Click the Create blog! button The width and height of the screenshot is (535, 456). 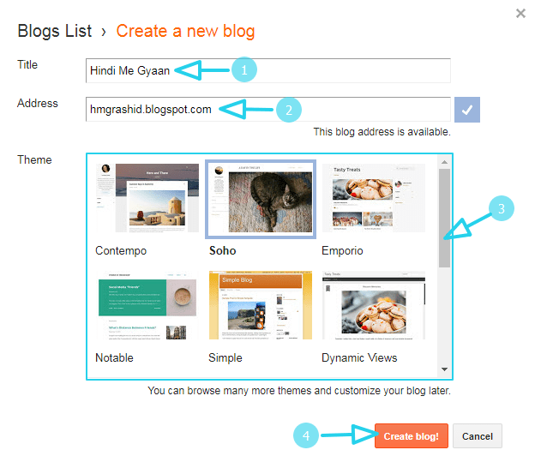(412, 436)
